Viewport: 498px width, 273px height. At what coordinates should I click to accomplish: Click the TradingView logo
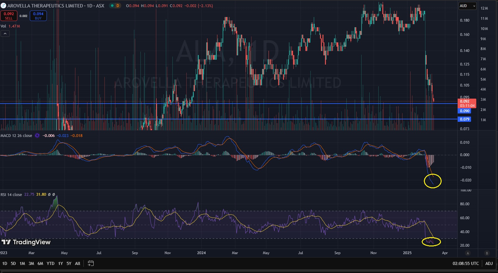(26, 242)
